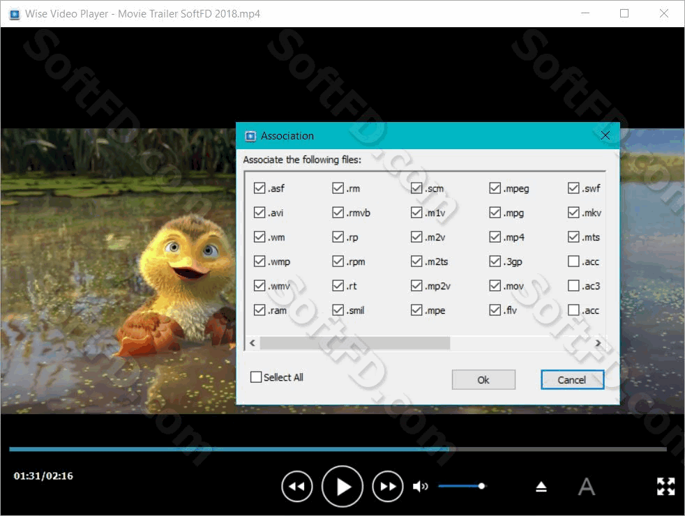Toggle the .wm checkbox
This screenshot has width=685, height=516.
(259, 237)
